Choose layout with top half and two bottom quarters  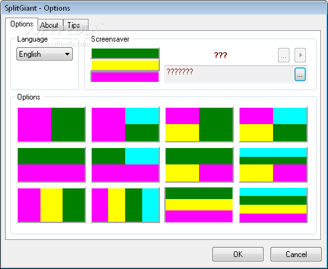(199, 164)
